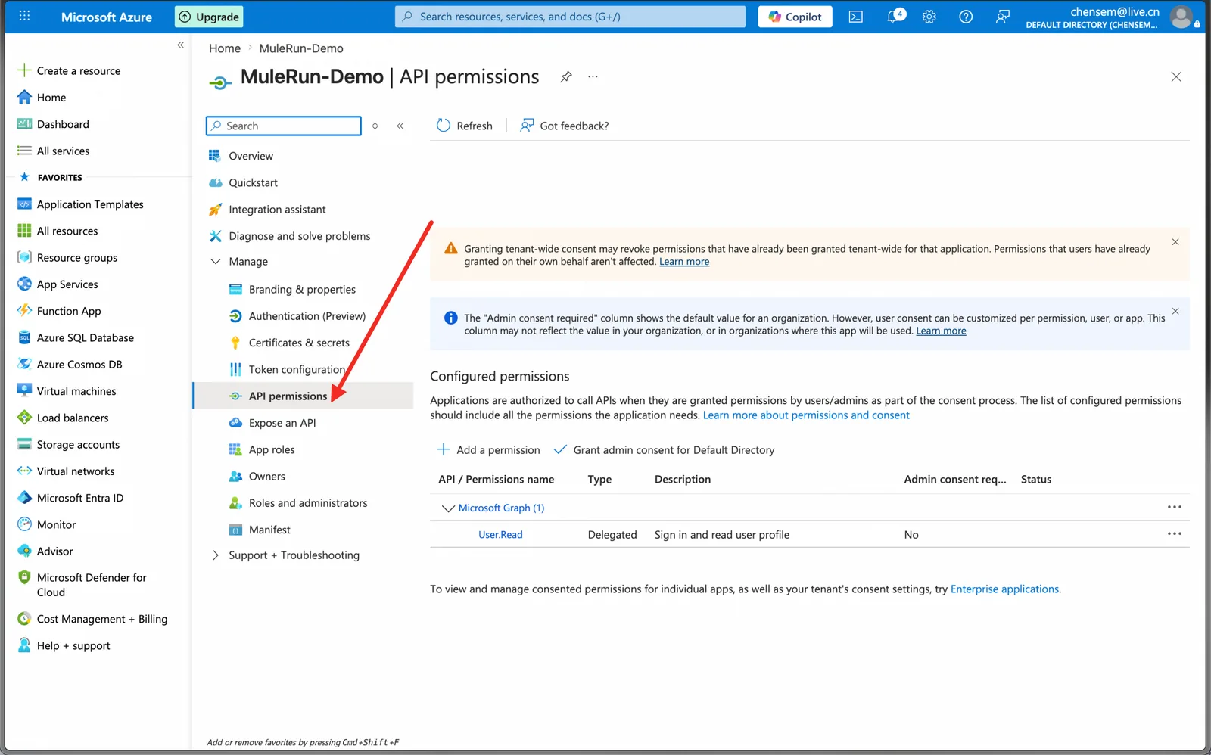
Task: Open Azure SQL Database
Action: (76, 337)
